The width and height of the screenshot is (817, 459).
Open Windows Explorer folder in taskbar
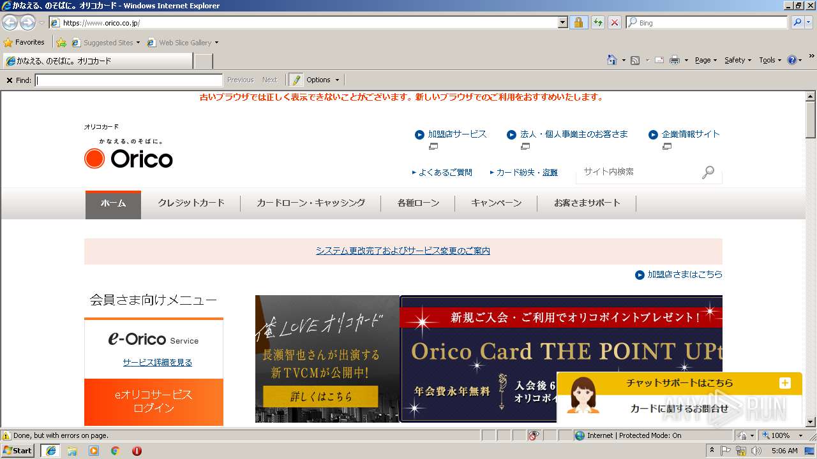click(x=72, y=451)
